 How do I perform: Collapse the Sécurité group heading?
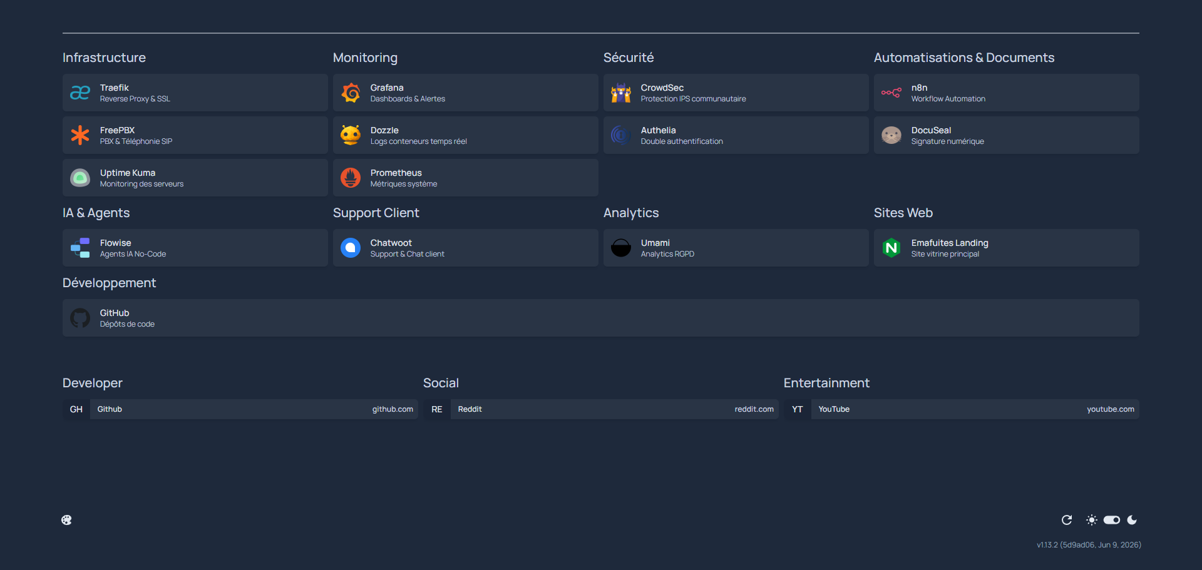[x=629, y=58]
